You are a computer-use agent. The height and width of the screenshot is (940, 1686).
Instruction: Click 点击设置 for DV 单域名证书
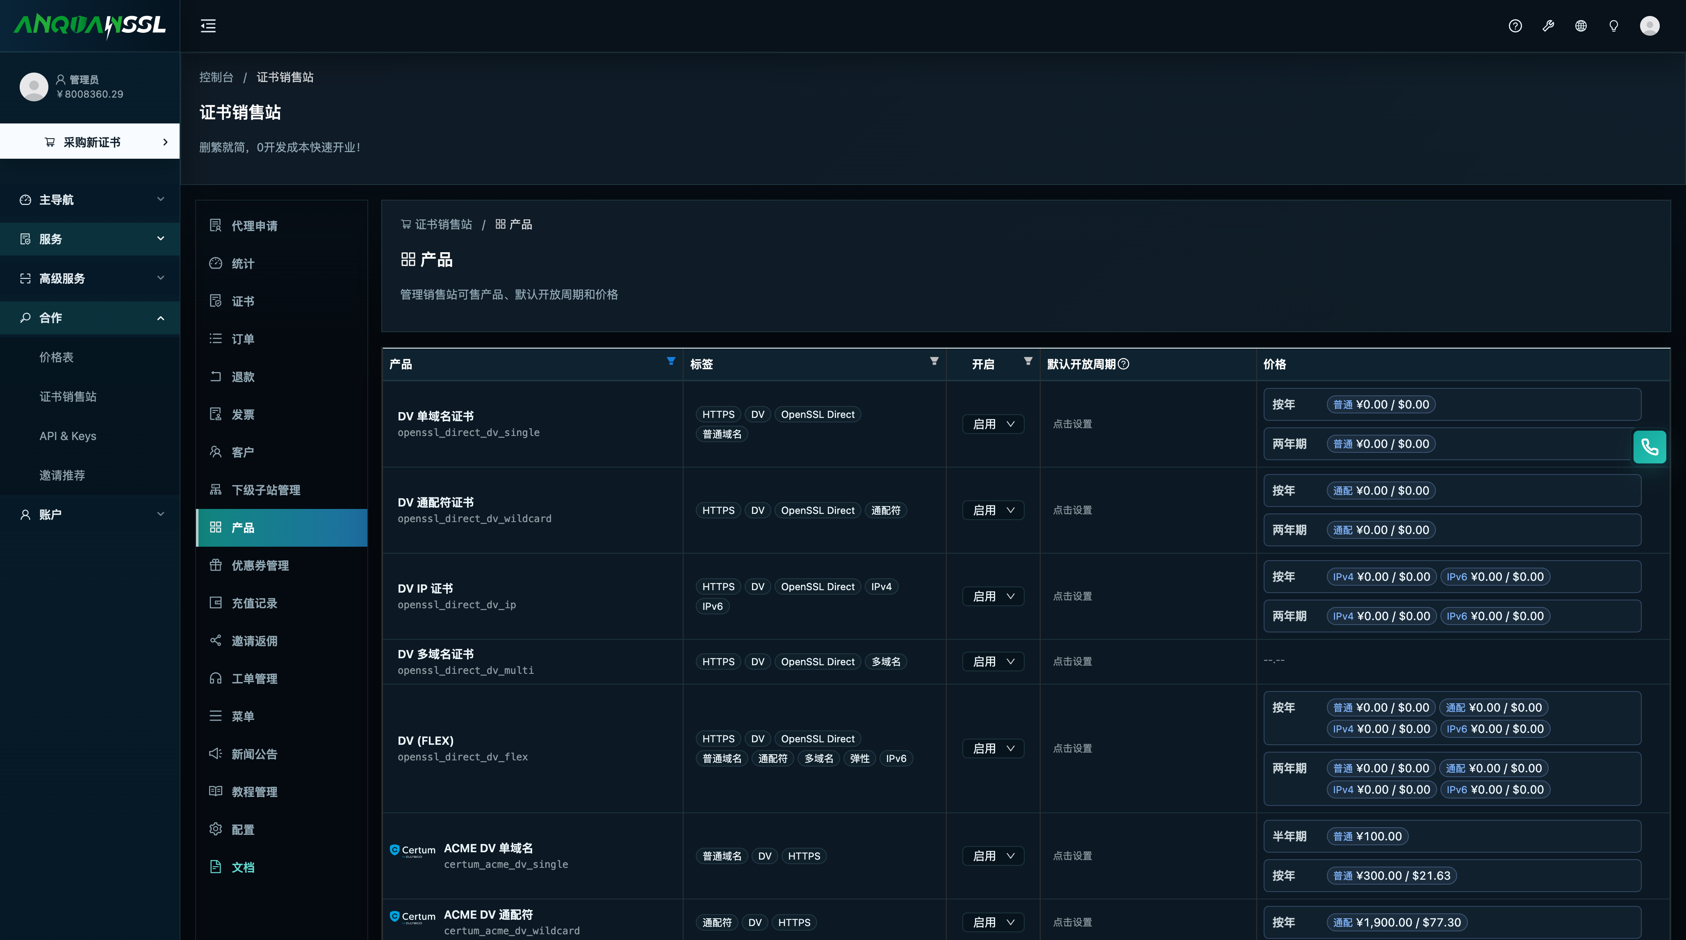1072,424
